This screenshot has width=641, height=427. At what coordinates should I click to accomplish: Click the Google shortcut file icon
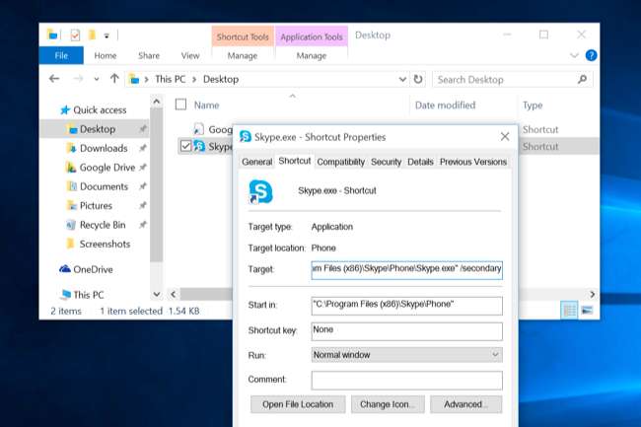[x=198, y=129]
